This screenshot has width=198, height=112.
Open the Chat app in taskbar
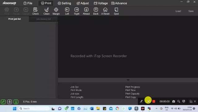(60, 109)
